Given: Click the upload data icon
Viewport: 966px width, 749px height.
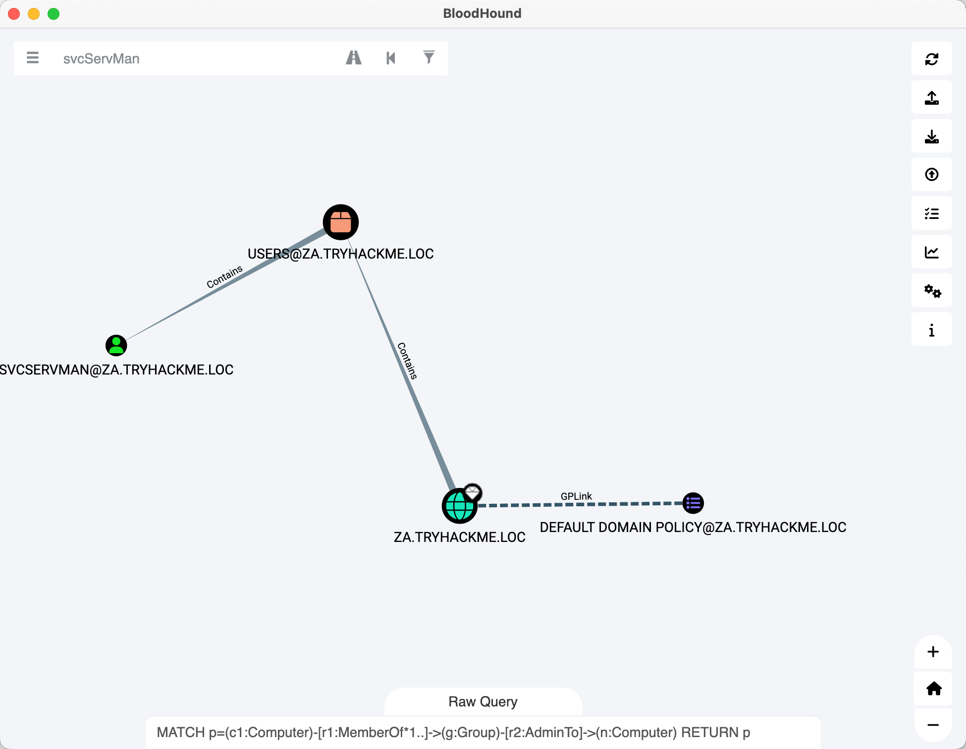Looking at the screenshot, I should tap(932, 174).
